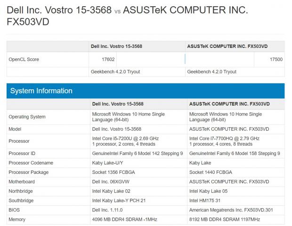Click Geekbench 4.2.0 Tryout under the Dell column
Image resolution: width=292 pixels, height=226 pixels.
(x=115, y=72)
